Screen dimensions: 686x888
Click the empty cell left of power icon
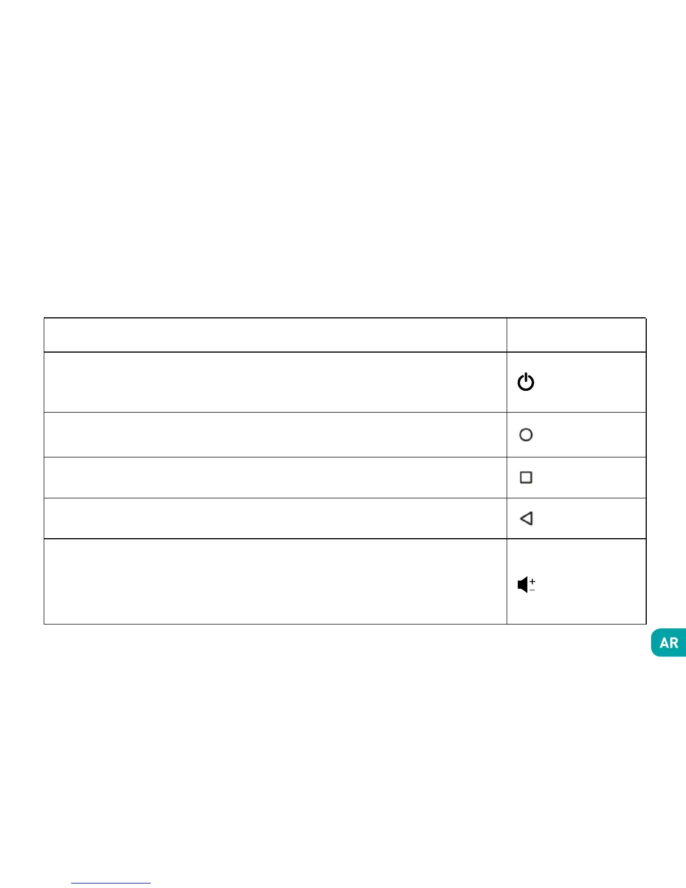275,382
